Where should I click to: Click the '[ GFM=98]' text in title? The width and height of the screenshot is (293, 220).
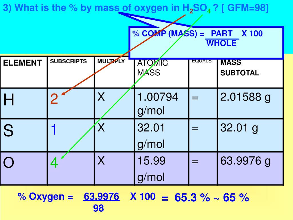[x=245, y=8]
